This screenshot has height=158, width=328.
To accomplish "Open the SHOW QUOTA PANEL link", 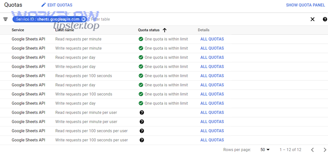I will click(x=305, y=5).
